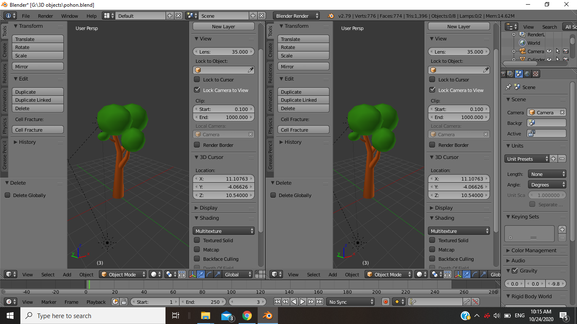Open the Render menu
This screenshot has height=324, width=577.
click(46, 16)
